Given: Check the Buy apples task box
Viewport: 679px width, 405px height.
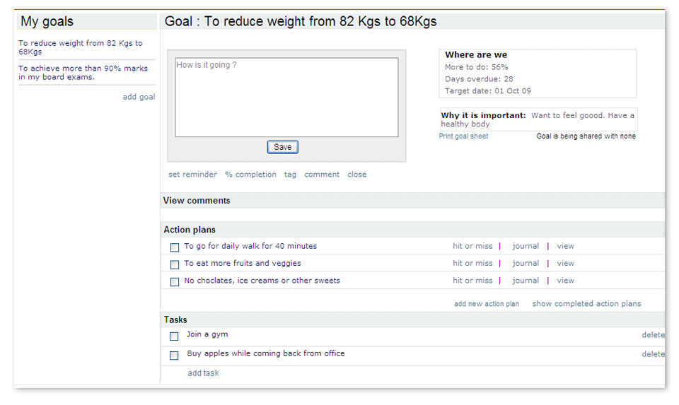Looking at the screenshot, I should pos(174,356).
